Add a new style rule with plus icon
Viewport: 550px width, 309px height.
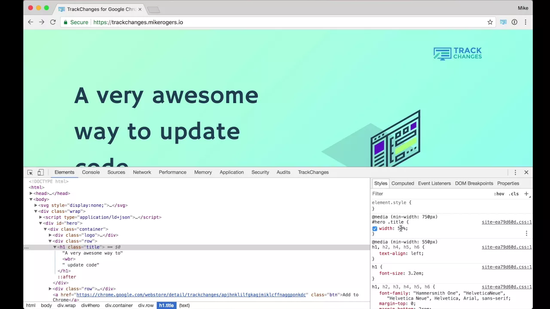tap(526, 194)
